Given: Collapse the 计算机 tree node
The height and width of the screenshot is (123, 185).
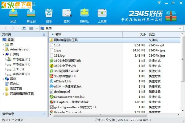Looking at the screenshot, I should 3,54.
